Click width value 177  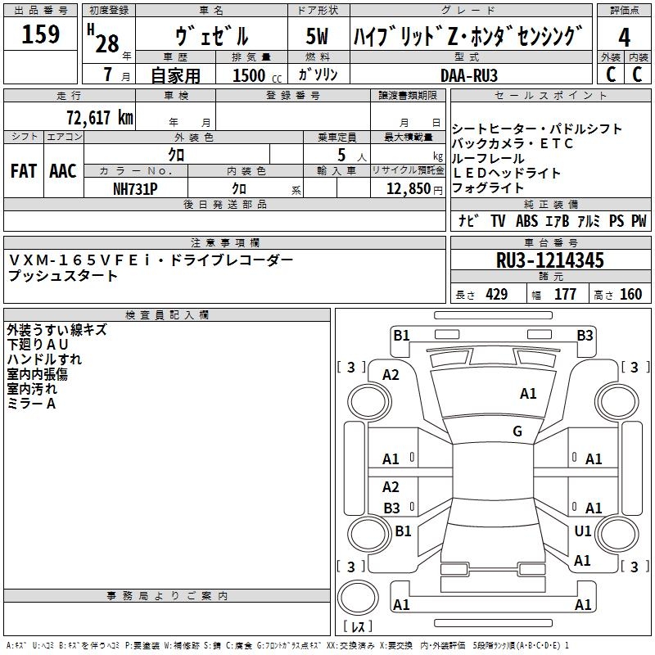565,295
